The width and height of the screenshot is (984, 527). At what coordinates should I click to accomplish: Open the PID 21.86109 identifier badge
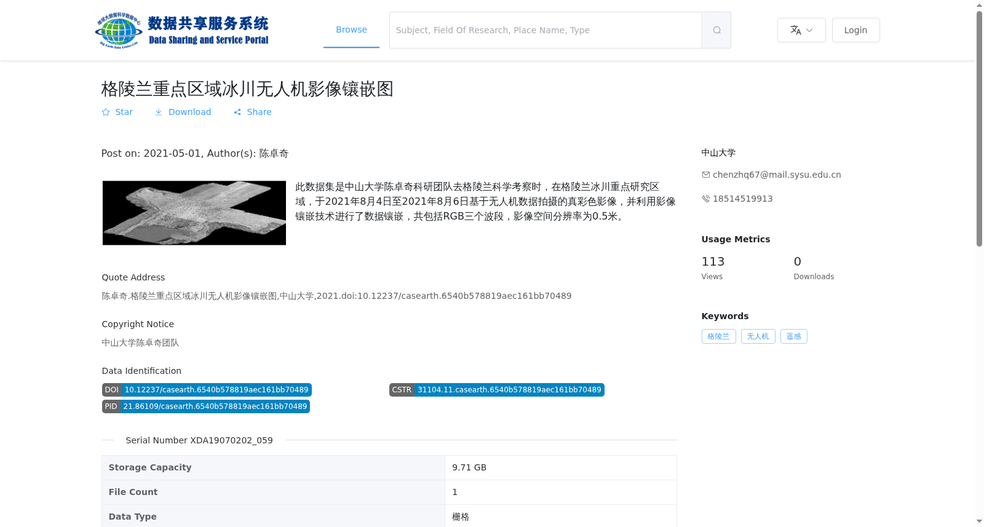(x=206, y=406)
